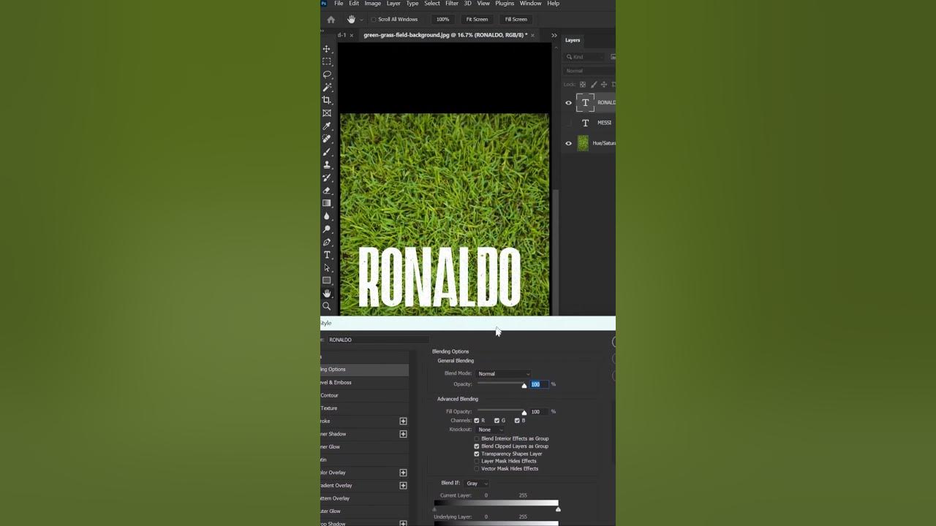
Task: Open Layers panel blend mode Normal dropdown
Action: [589, 71]
